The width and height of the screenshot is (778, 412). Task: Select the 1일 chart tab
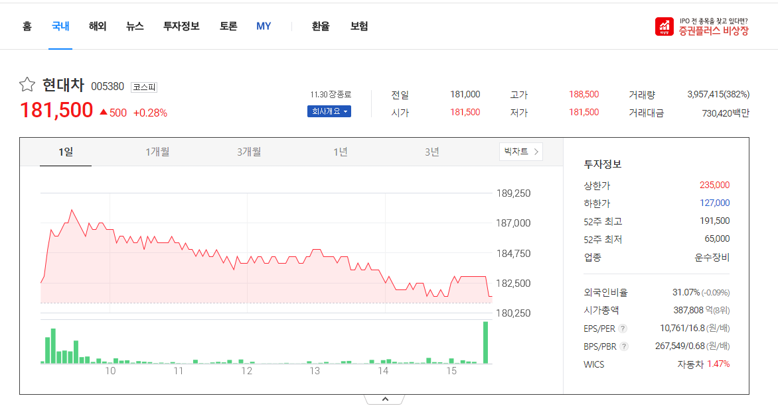66,152
